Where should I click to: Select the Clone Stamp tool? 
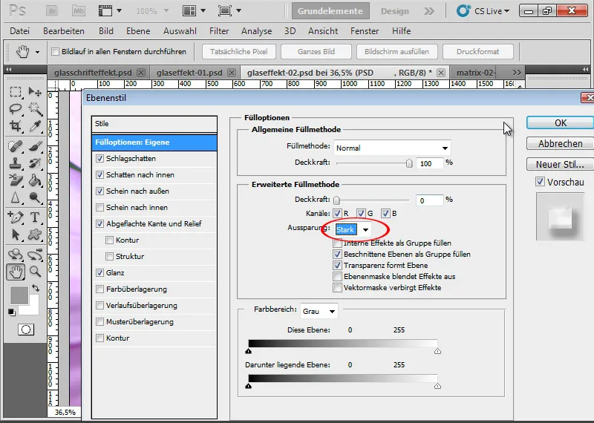coord(15,163)
